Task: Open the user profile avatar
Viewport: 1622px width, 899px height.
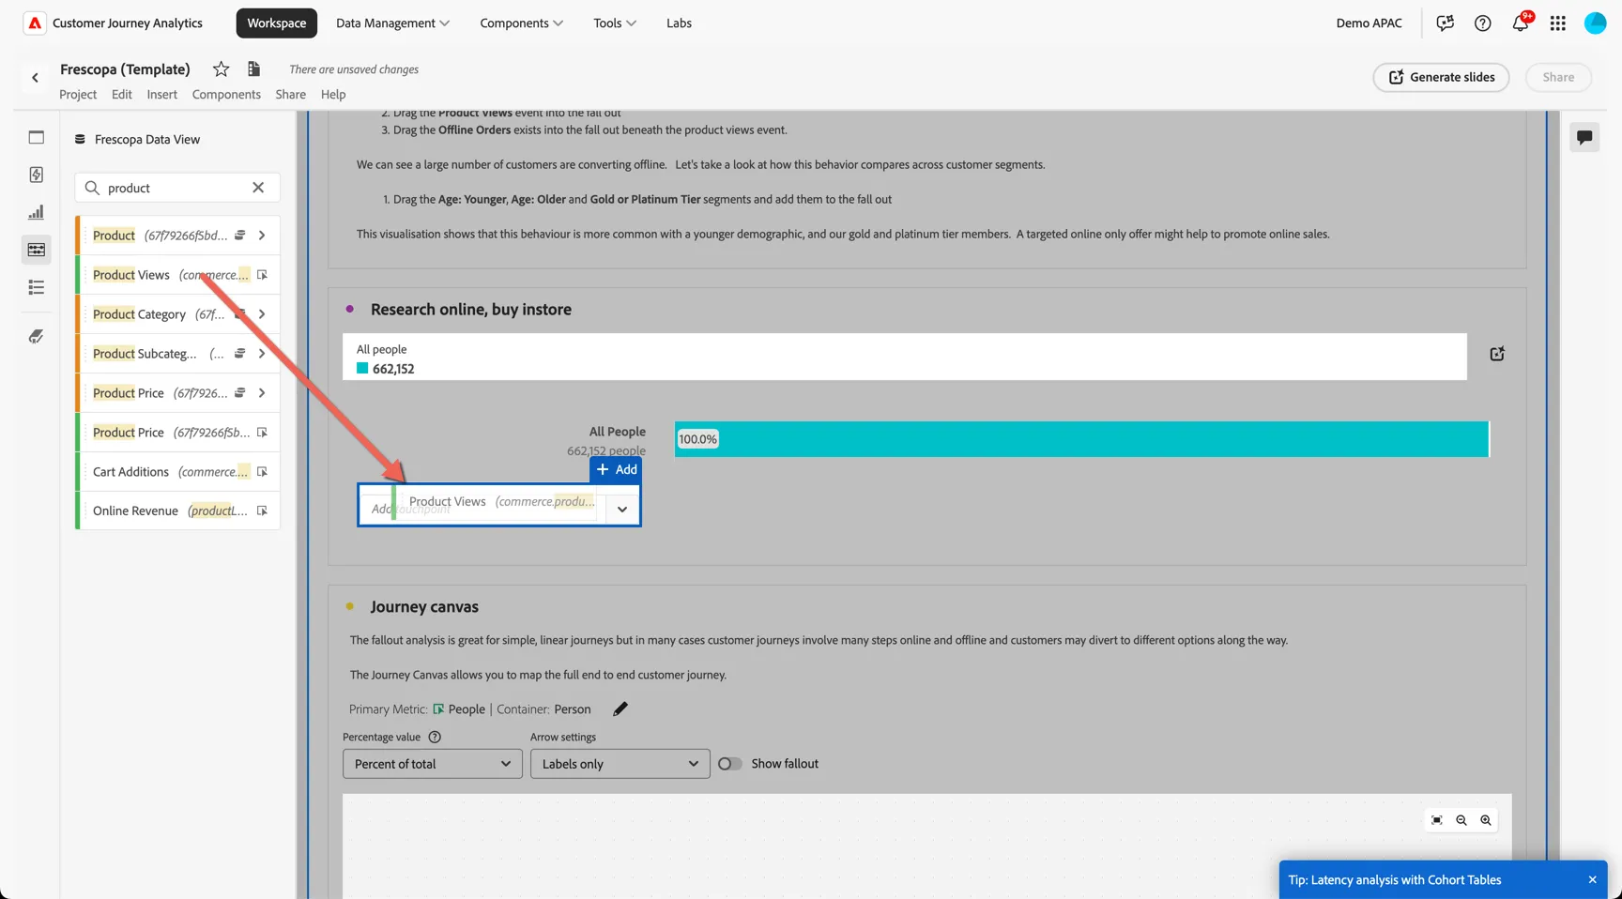Action: [x=1596, y=23]
